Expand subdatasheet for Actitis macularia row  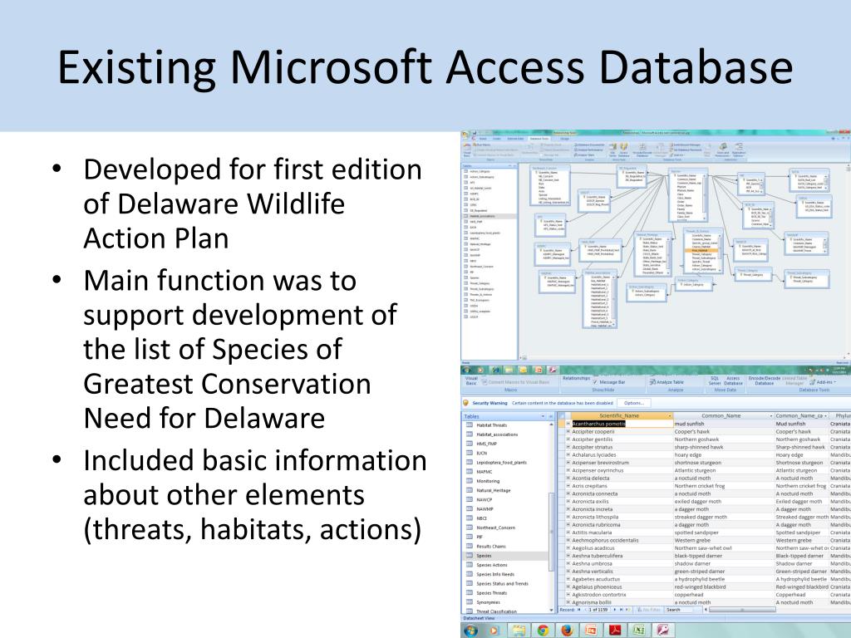(568, 532)
